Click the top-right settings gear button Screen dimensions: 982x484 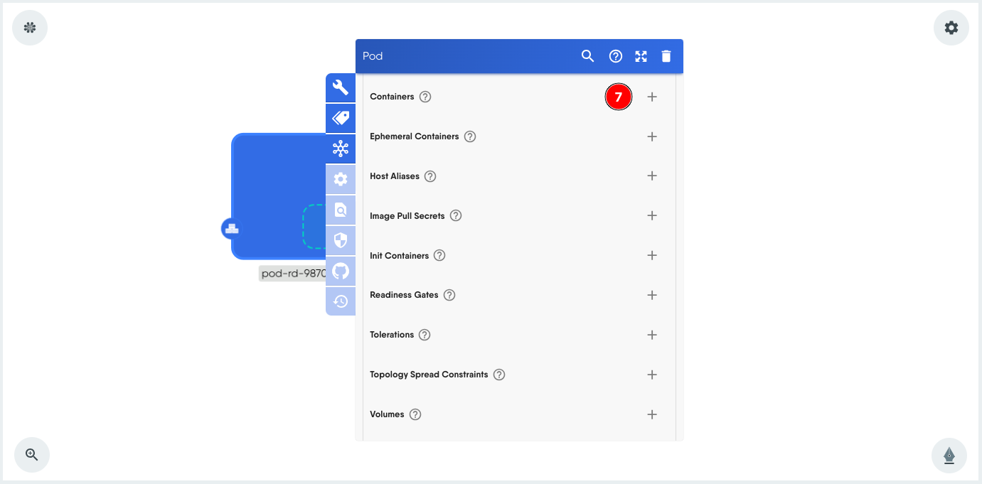(x=951, y=28)
